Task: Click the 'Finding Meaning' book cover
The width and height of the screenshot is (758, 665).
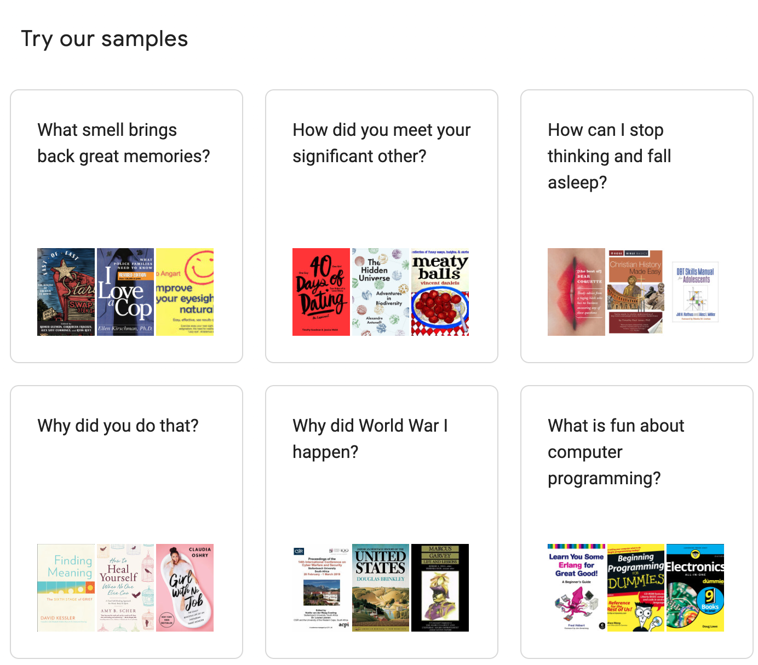Action: click(x=66, y=588)
